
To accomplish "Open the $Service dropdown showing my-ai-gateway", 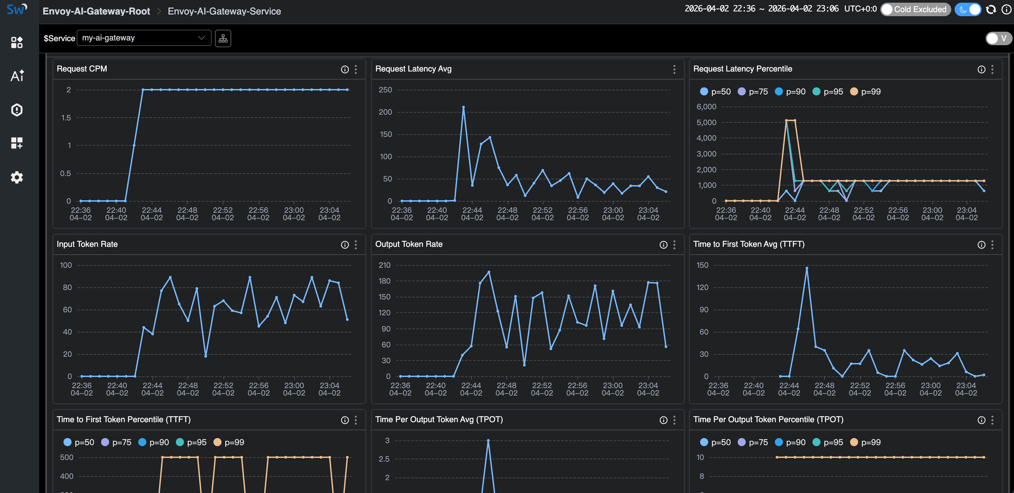I will [x=144, y=38].
